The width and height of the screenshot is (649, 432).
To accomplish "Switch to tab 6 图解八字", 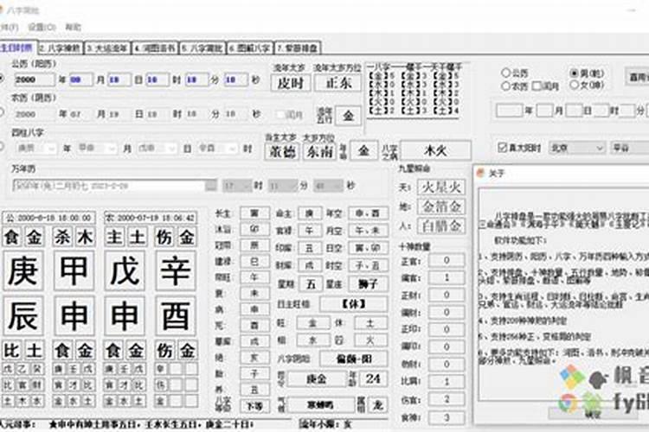I will click(x=250, y=48).
